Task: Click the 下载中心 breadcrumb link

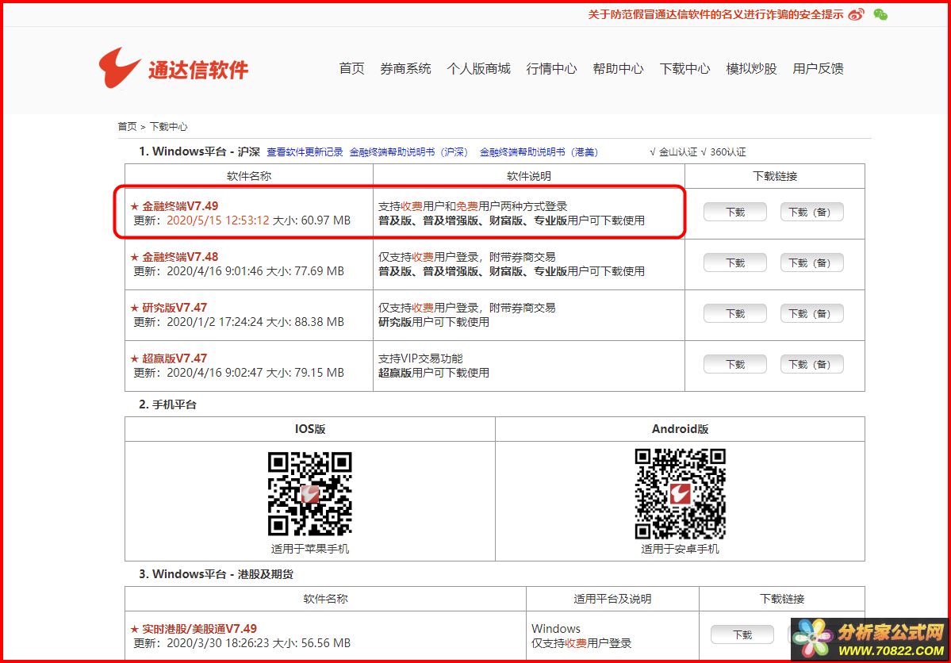Action: pos(169,127)
